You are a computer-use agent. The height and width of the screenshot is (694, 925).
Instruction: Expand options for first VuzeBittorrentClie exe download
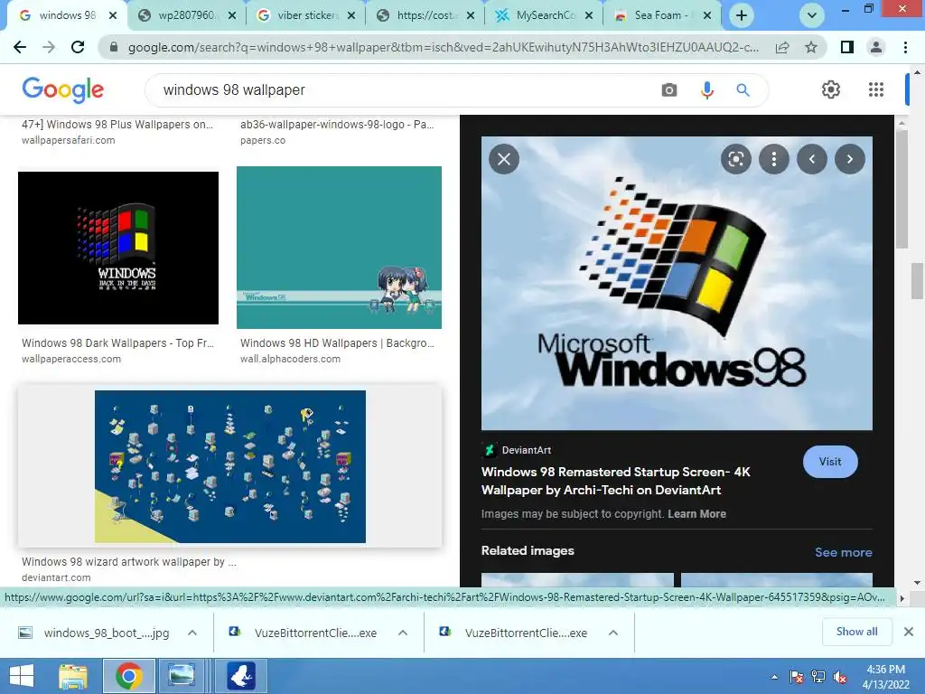tap(403, 633)
